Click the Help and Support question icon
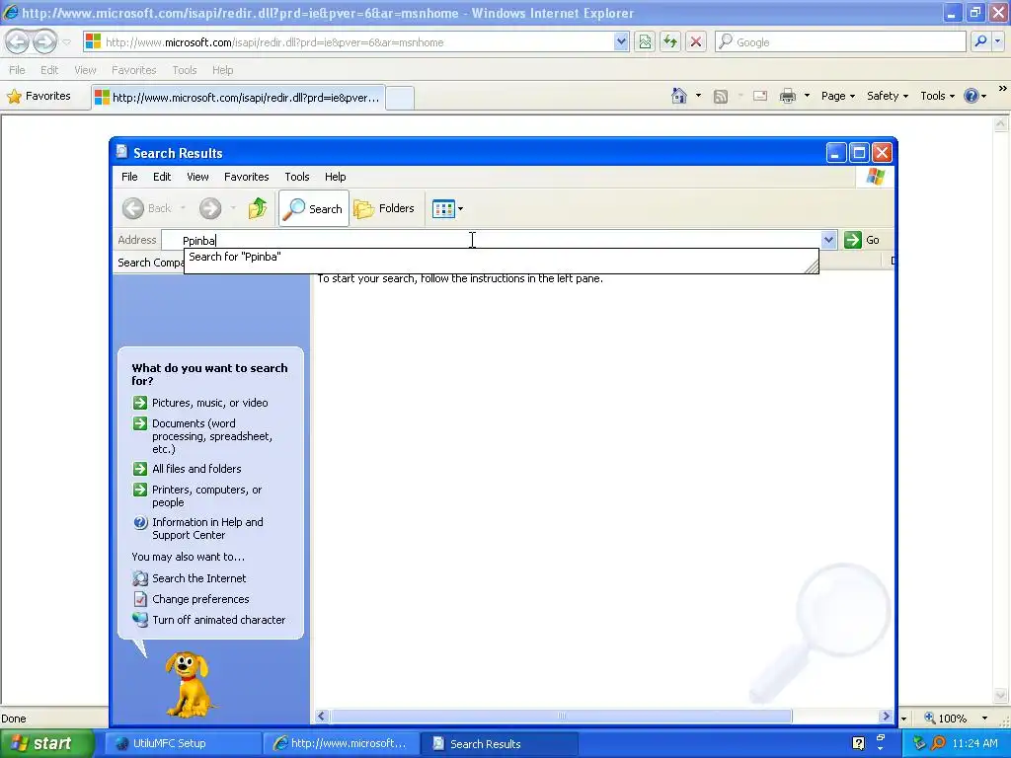The image size is (1011, 758). (x=140, y=522)
